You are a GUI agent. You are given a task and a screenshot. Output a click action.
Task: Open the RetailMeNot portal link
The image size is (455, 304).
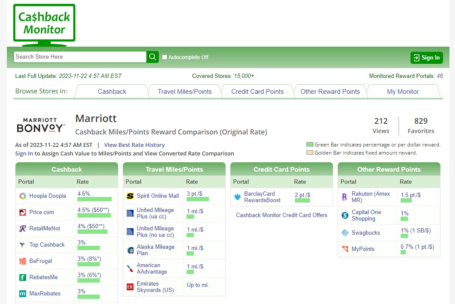(45, 229)
